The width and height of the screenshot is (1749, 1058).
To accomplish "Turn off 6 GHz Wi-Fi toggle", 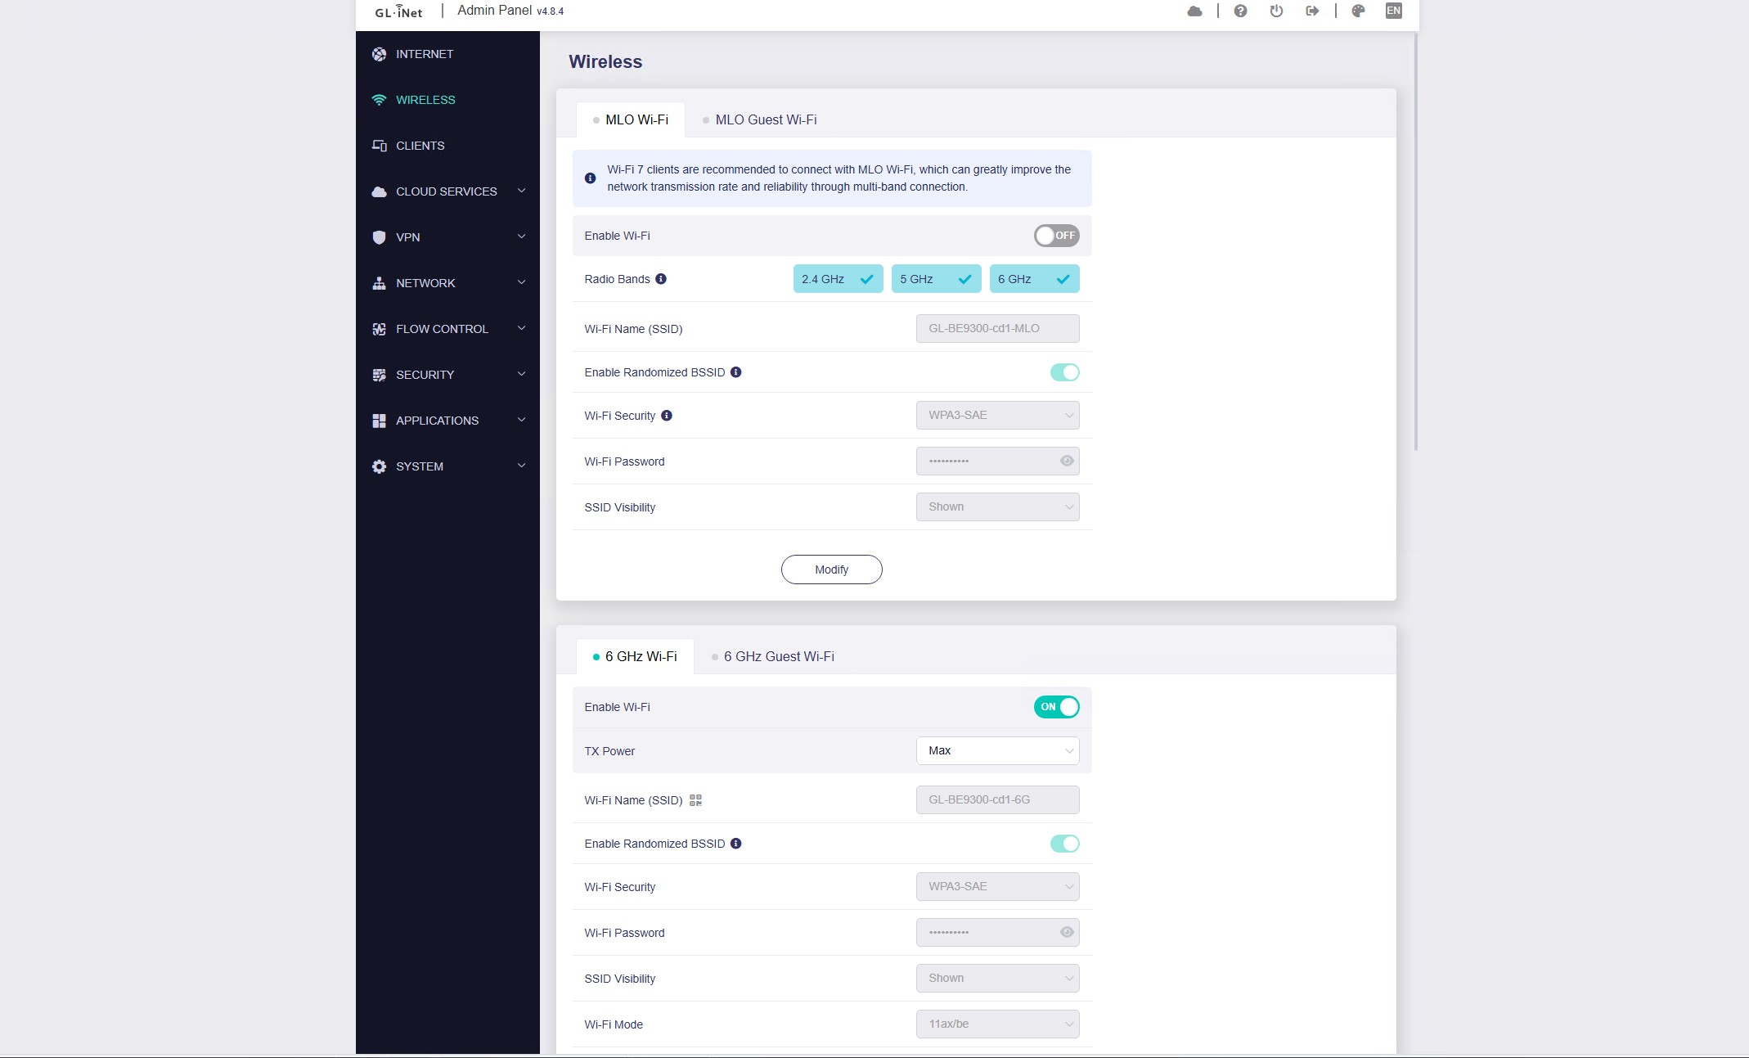I will click(x=1056, y=707).
